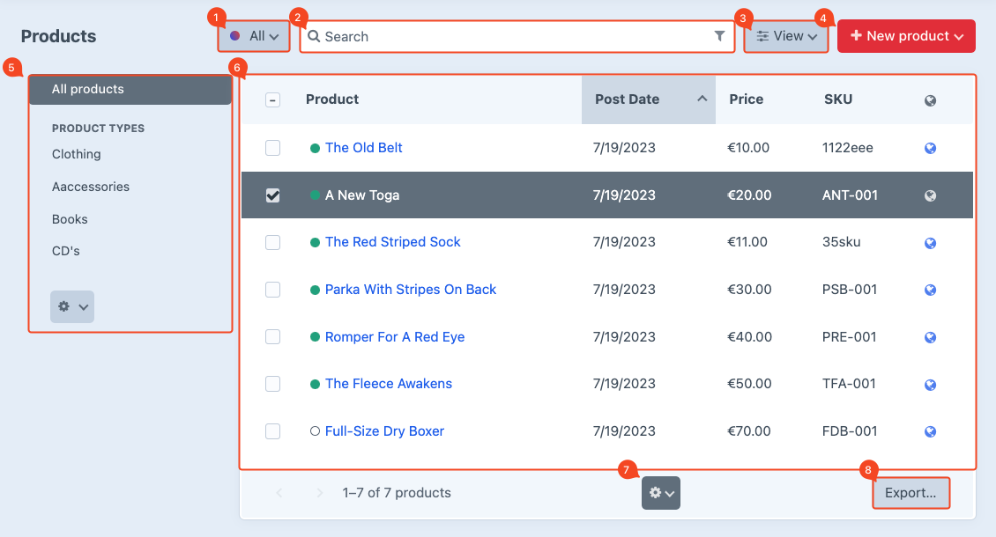Open the All status dropdown
The width and height of the screenshot is (996, 537).
pos(254,36)
